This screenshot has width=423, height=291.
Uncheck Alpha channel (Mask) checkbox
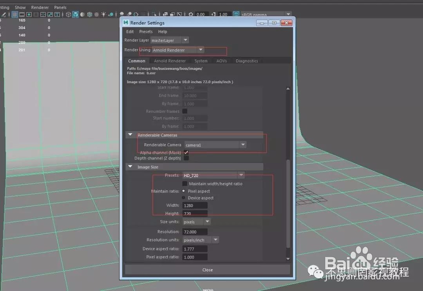[186, 152]
